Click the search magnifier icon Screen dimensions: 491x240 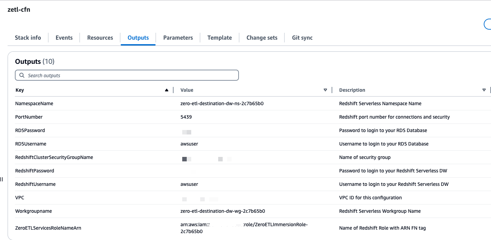(22, 76)
